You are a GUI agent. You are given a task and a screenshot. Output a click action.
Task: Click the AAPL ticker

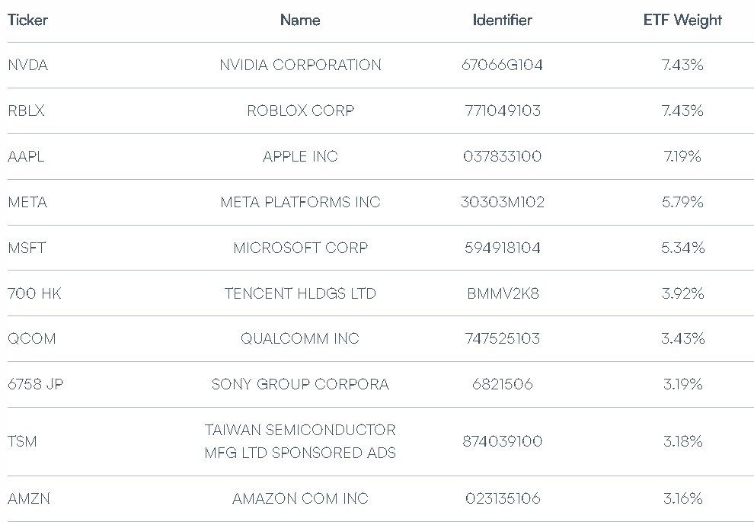click(26, 156)
